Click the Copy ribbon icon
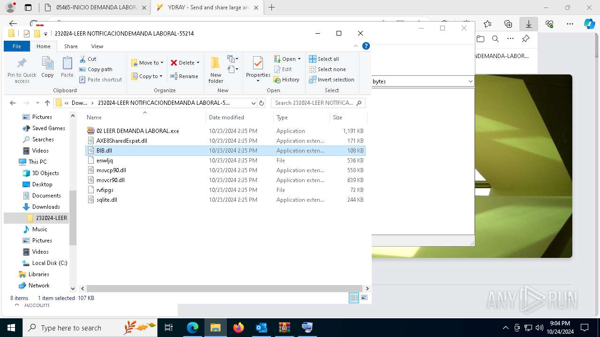Viewport: 600px width, 337px height. pyautogui.click(x=47, y=67)
